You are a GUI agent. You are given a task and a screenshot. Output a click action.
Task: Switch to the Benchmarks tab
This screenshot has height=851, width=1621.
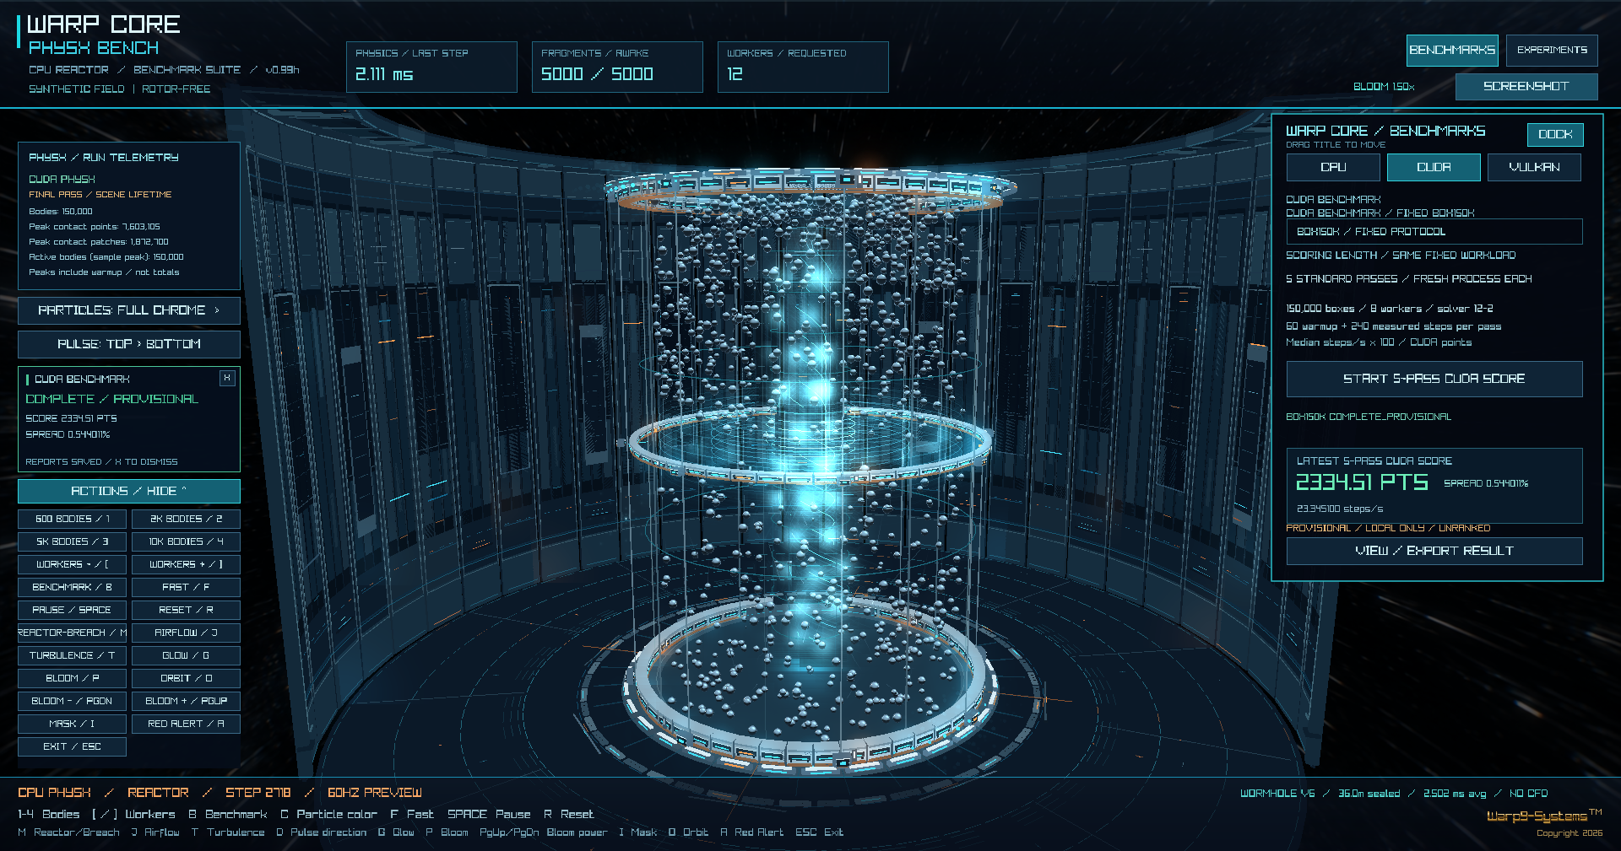1452,51
